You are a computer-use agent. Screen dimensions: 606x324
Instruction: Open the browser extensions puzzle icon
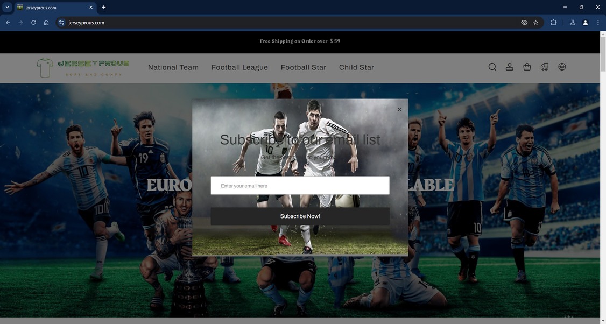pos(553,23)
